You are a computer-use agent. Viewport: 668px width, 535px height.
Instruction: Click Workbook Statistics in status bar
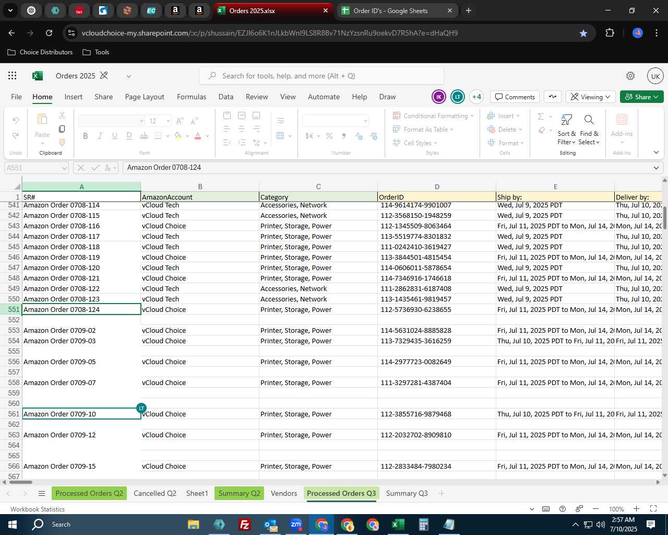click(38, 509)
